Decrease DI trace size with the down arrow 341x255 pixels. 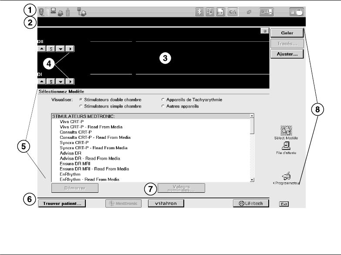pos(61,81)
